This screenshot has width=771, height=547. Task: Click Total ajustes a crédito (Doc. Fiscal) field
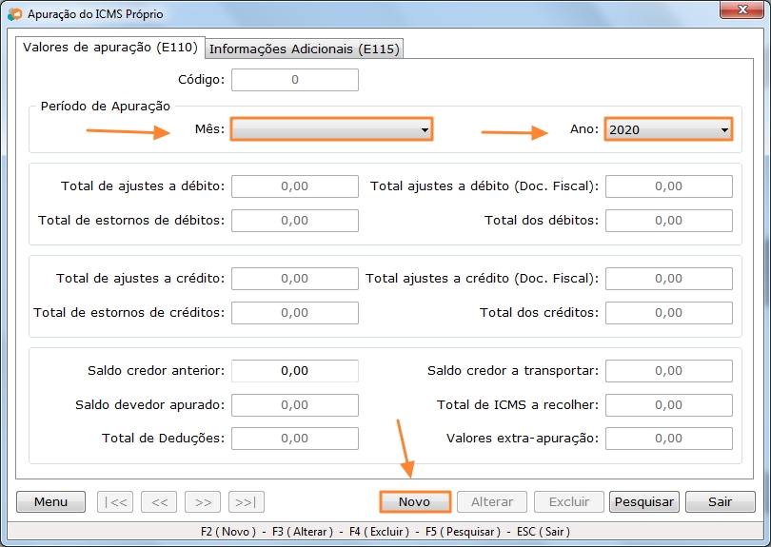(669, 279)
